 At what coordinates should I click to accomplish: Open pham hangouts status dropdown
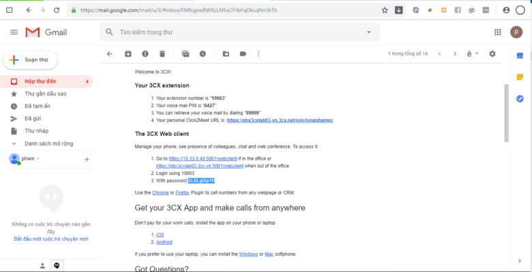pyautogui.click(x=31, y=158)
